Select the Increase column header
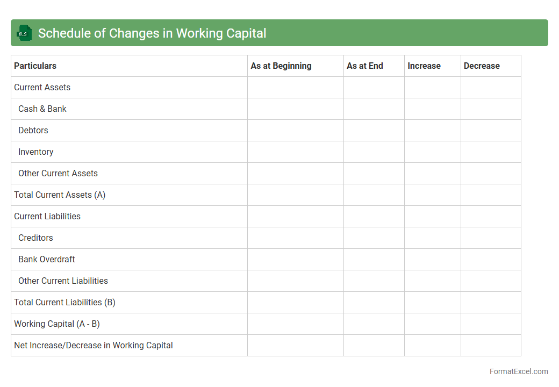The width and height of the screenshot is (559, 387). click(x=424, y=66)
